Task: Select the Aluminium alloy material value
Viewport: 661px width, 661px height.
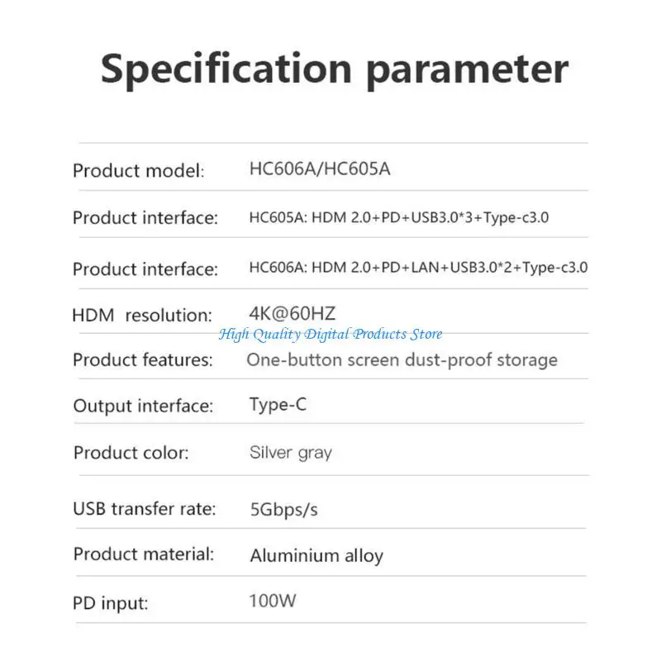Action: (x=316, y=555)
